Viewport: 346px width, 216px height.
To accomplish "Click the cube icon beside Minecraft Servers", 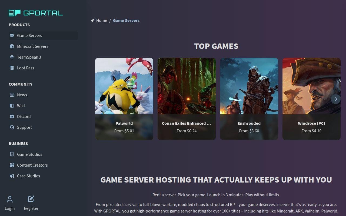I will [12, 46].
